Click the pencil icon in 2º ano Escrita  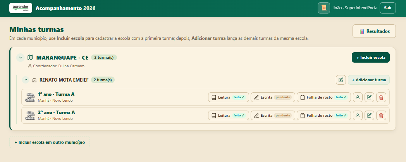256,116
